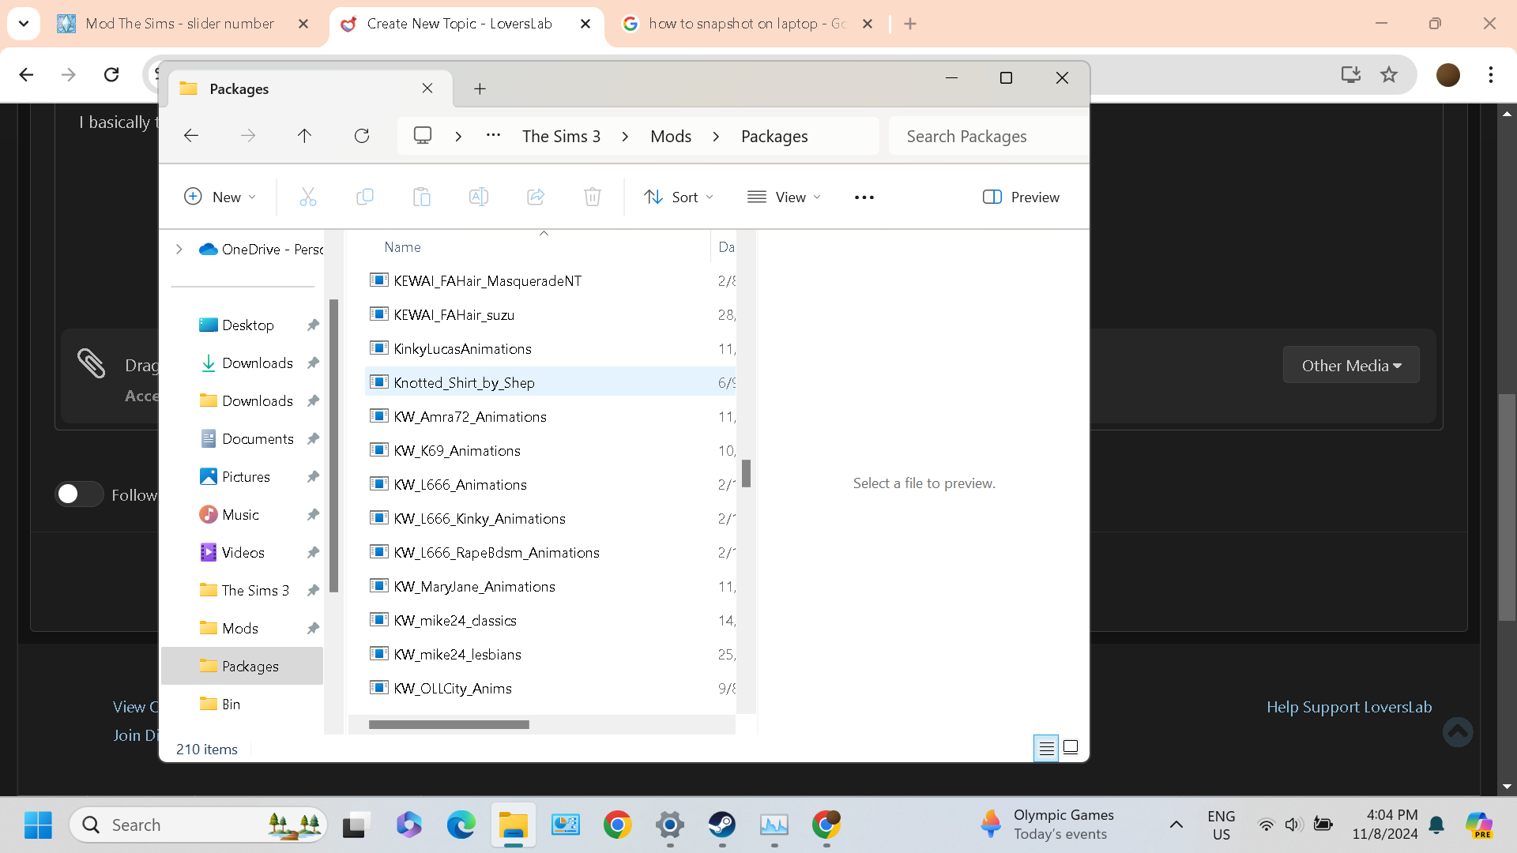The width and height of the screenshot is (1517, 853).
Task: Switch to how to snapshot Google tab
Action: click(x=747, y=24)
